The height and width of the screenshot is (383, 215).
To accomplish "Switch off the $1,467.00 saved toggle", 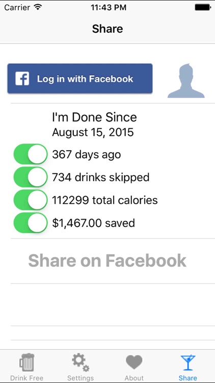I will 31,223.
